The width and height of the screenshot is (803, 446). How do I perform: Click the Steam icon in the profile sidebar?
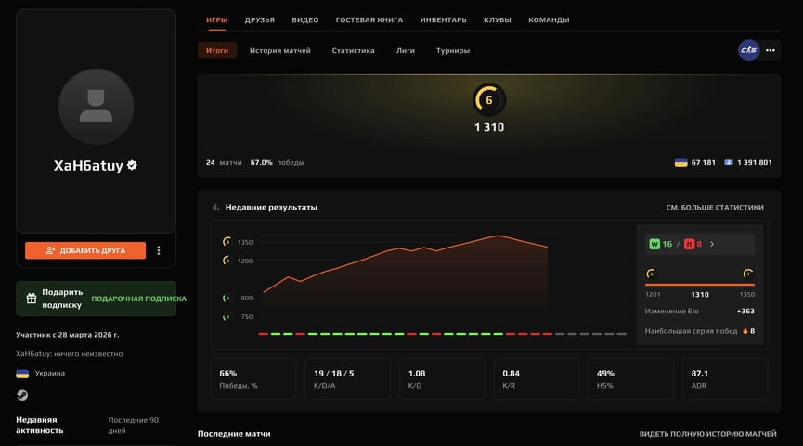pyautogui.click(x=22, y=395)
